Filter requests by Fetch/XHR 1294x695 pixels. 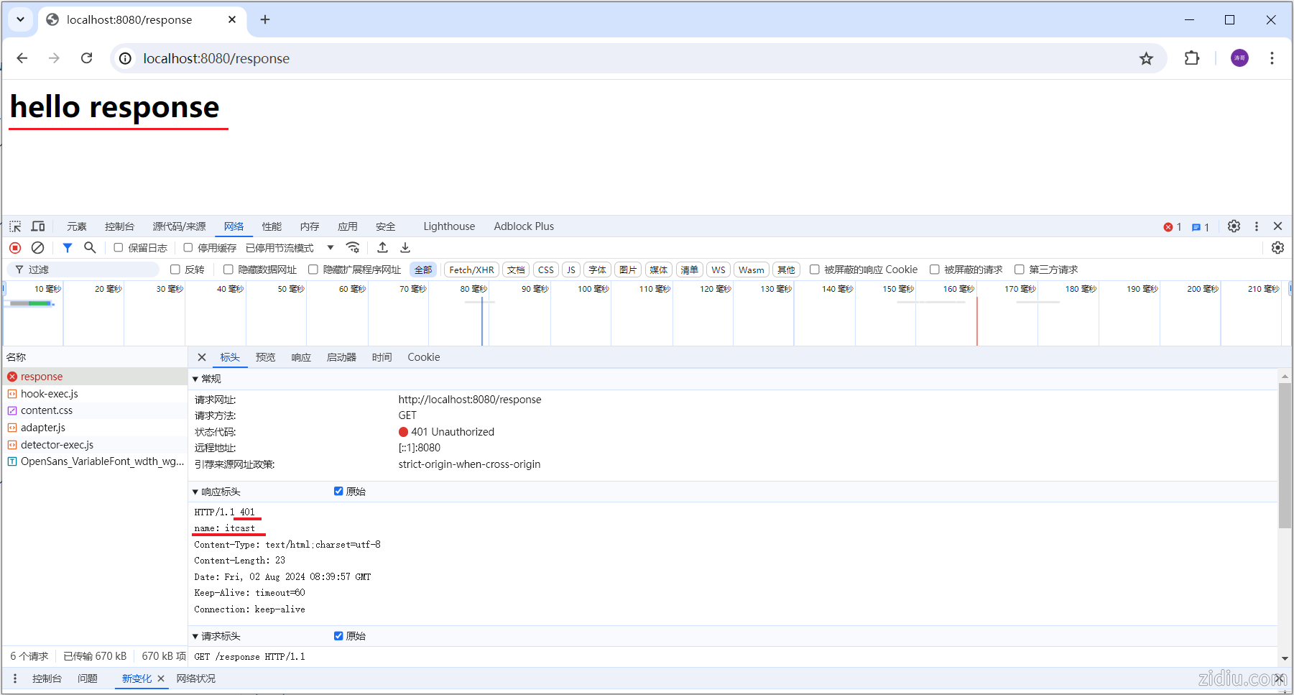coord(471,270)
